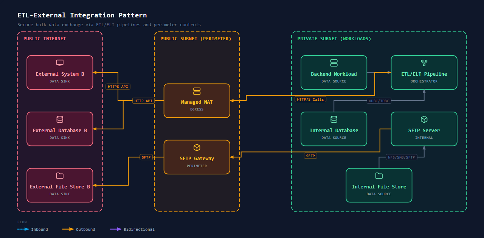
Task: Click the Outbound legend text
Action: [x=85, y=229]
